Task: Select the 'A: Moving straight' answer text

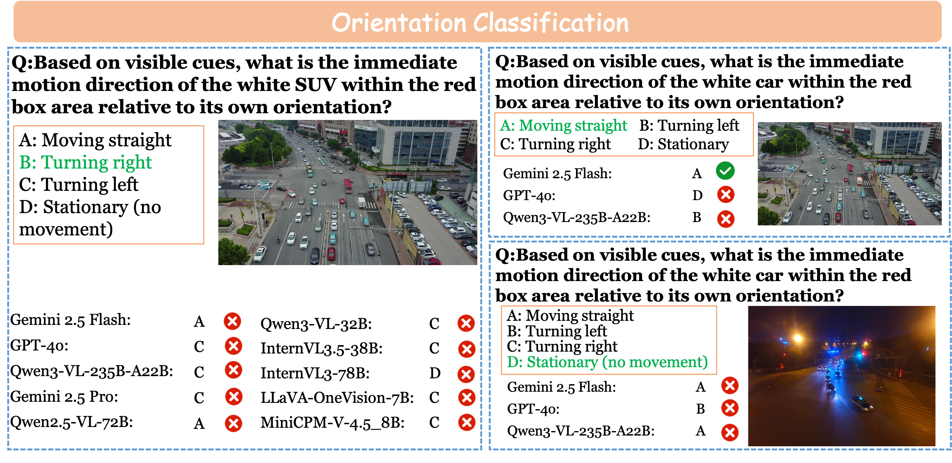Action: pyautogui.click(x=563, y=125)
